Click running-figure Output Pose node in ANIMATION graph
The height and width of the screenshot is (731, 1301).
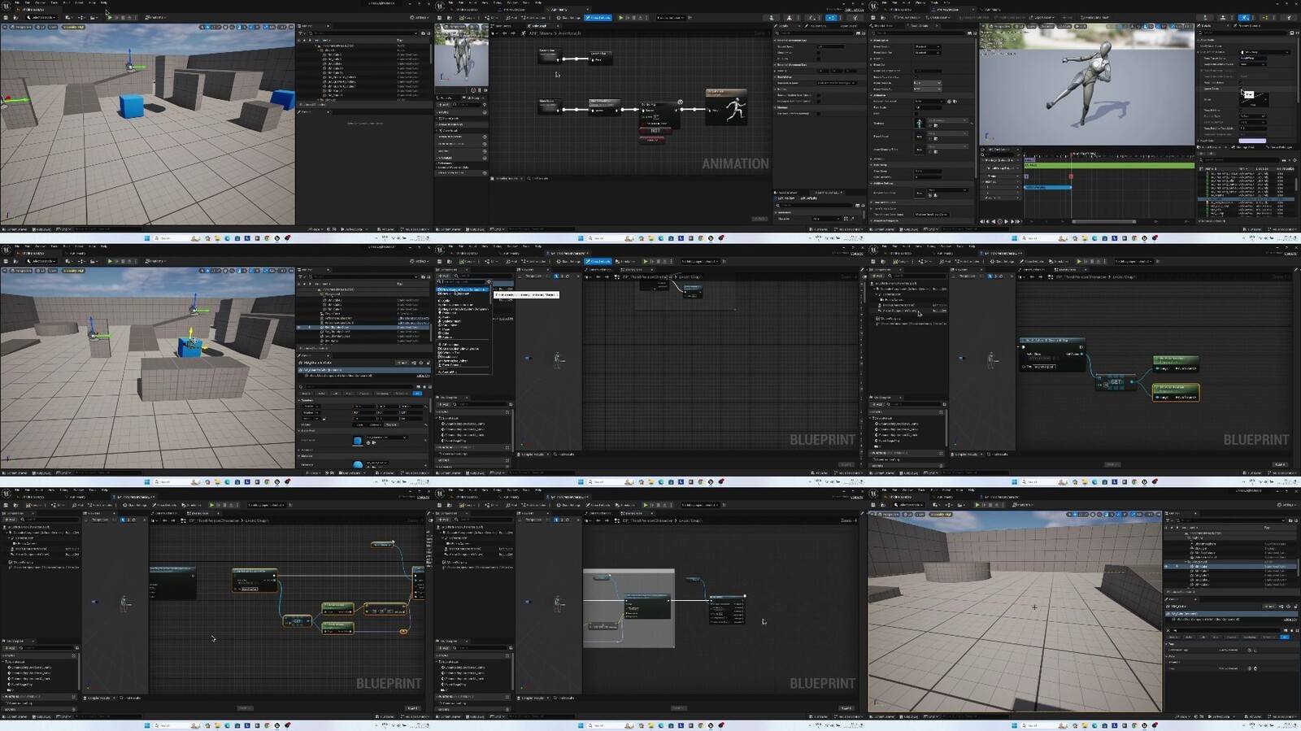[x=726, y=106]
